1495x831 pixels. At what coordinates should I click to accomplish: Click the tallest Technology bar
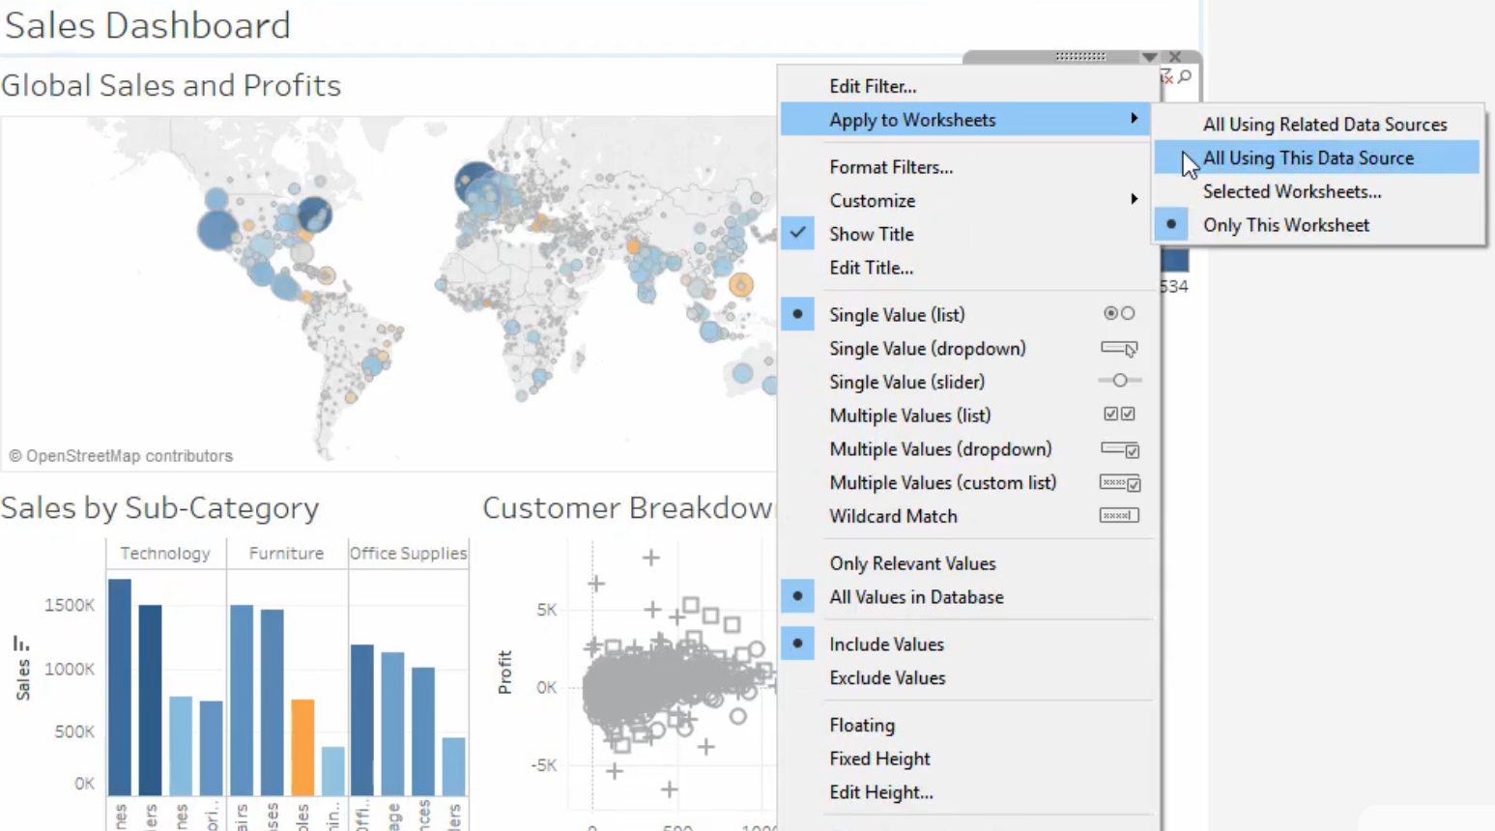pos(120,687)
